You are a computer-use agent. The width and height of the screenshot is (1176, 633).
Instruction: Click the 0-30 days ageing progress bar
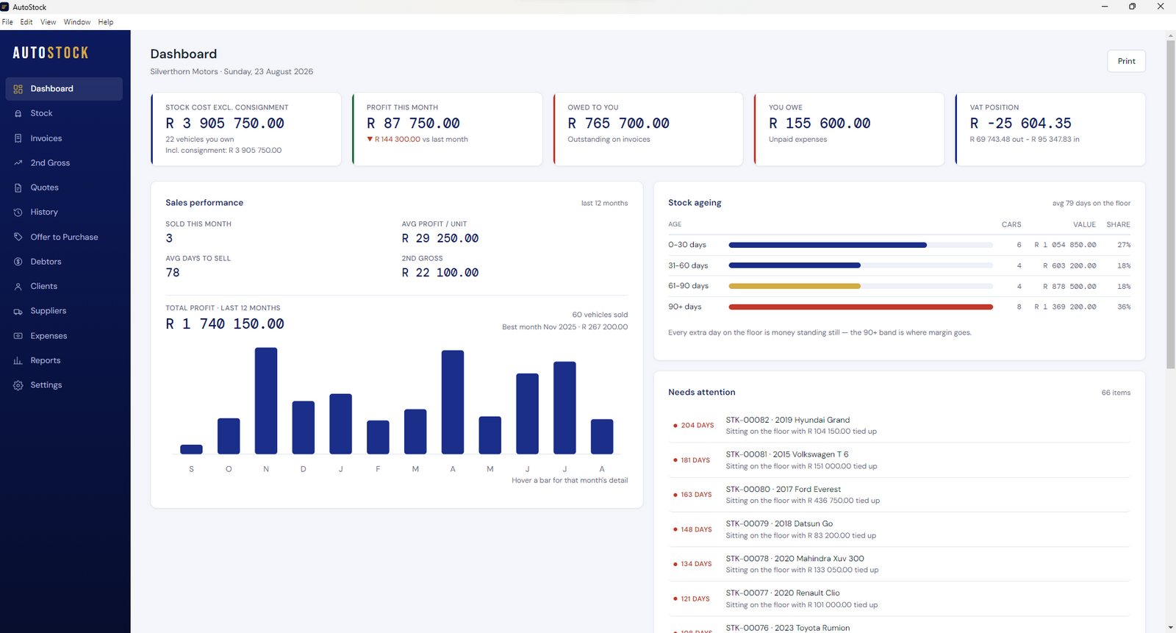coord(860,245)
